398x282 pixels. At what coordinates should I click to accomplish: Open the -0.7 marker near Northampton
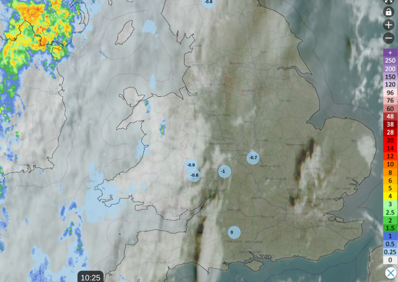coord(253,158)
